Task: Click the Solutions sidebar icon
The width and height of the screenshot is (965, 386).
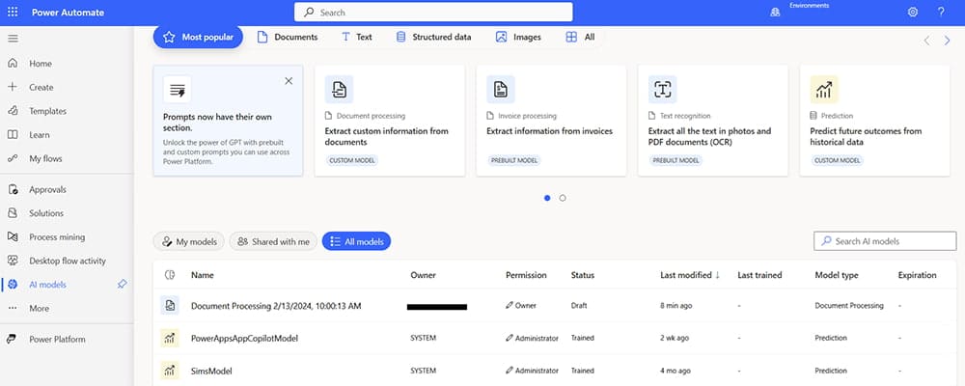Action: (13, 213)
